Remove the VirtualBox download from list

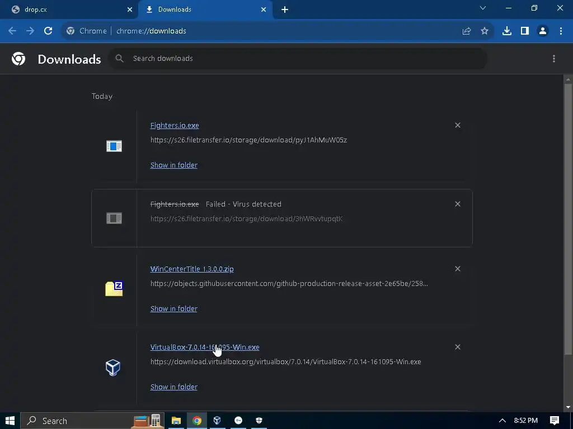click(x=458, y=347)
